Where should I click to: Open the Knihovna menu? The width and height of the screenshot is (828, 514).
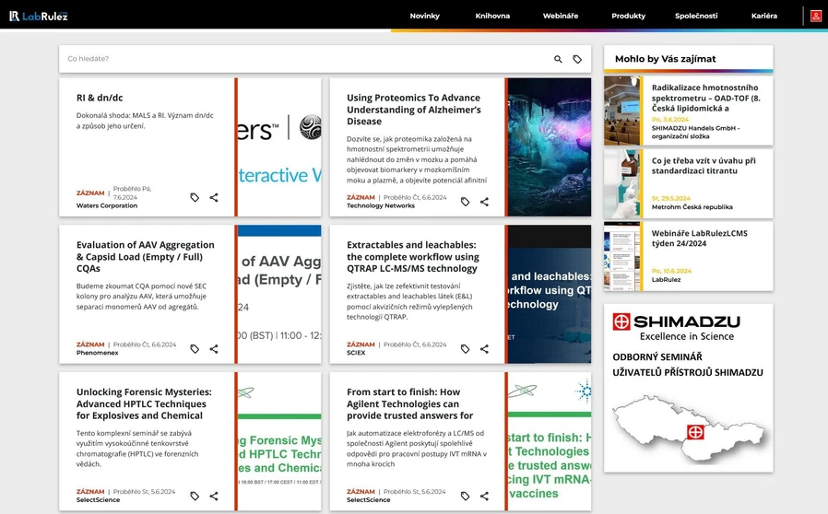[492, 16]
